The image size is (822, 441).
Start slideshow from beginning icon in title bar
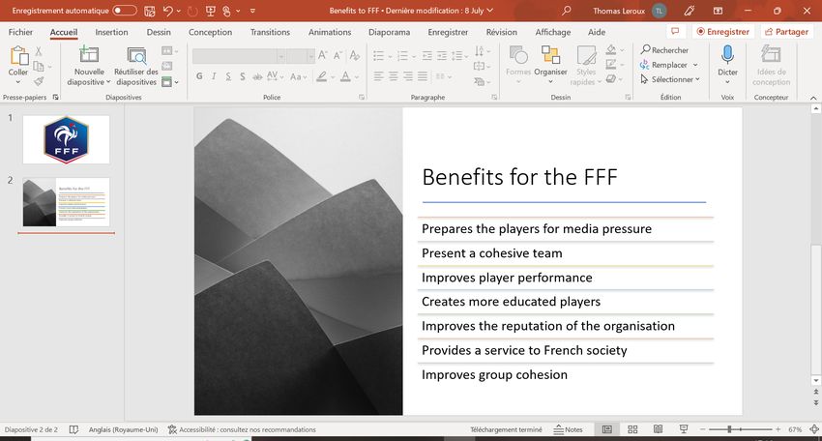tap(210, 11)
